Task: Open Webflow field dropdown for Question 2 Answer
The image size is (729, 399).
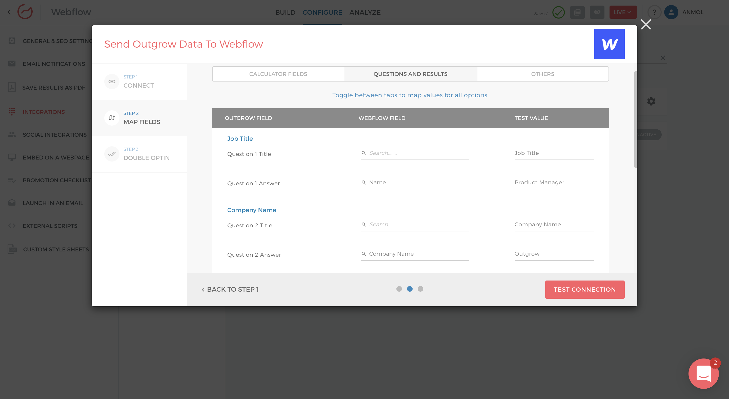Action: 415,254
